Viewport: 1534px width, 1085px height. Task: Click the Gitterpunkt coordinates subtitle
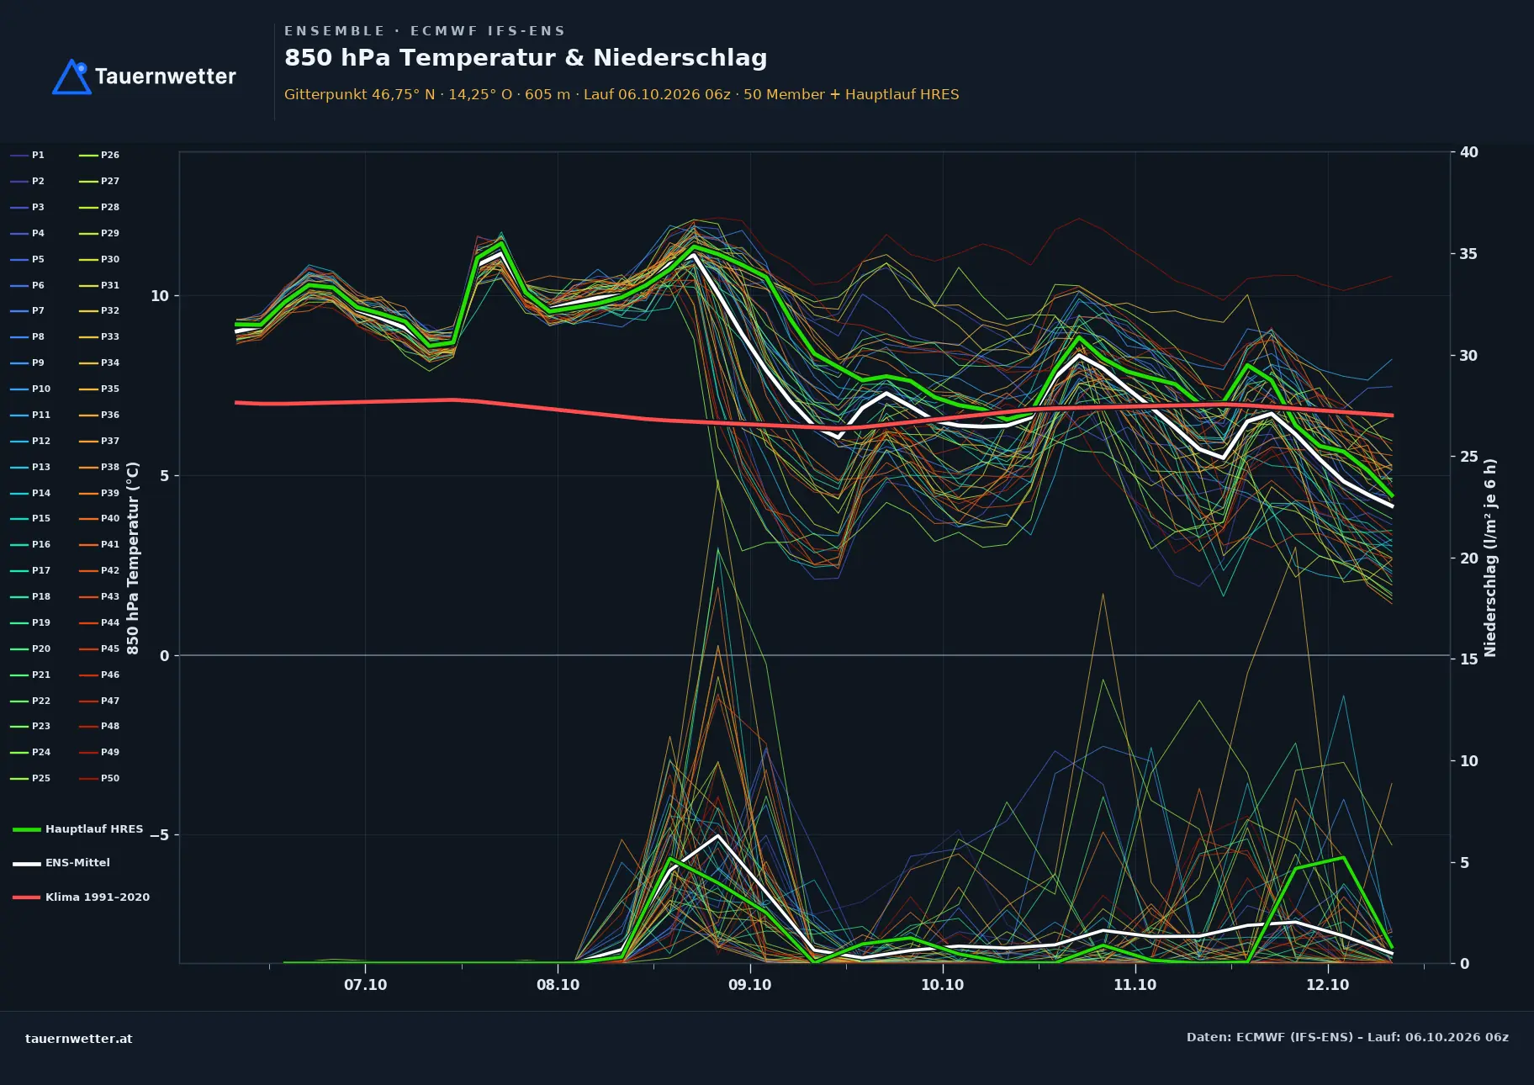click(x=622, y=95)
